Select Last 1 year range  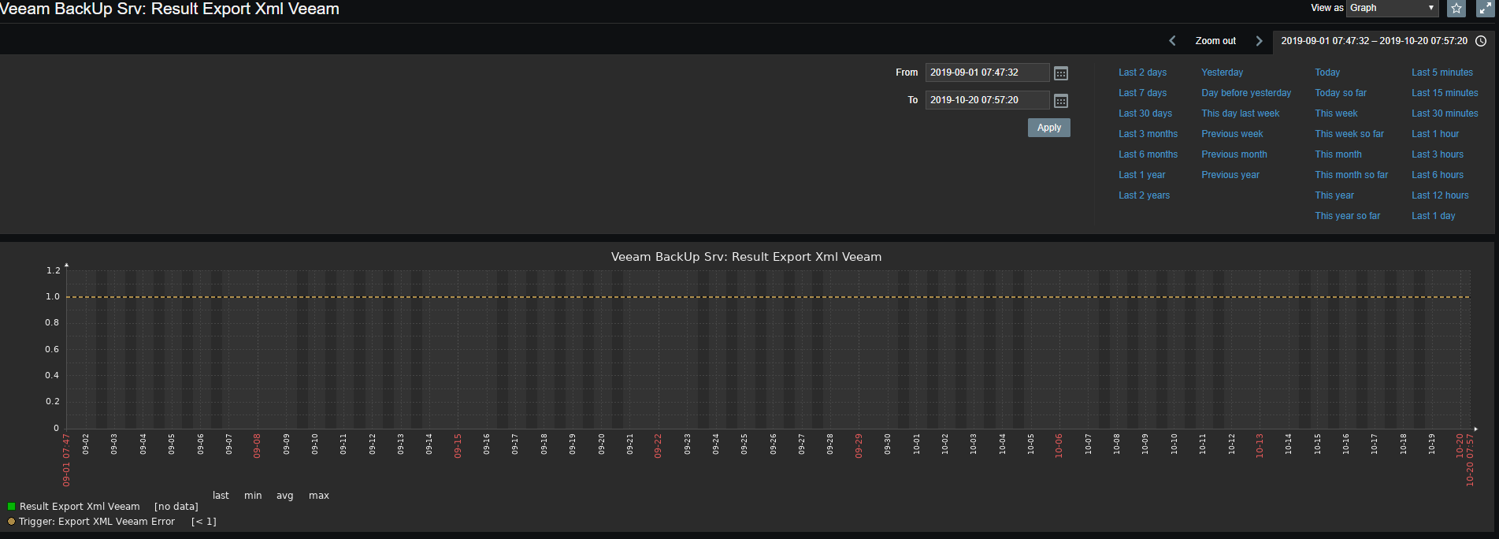(x=1141, y=175)
